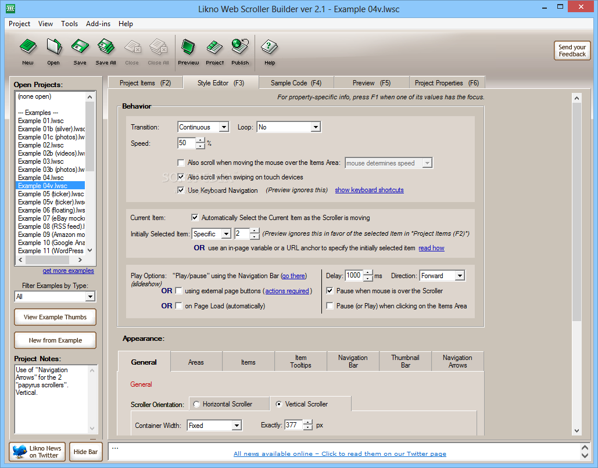Image resolution: width=598 pixels, height=468 pixels.
Task: Select Example 02.lwsc in Open Projects list
Action: click(51, 145)
